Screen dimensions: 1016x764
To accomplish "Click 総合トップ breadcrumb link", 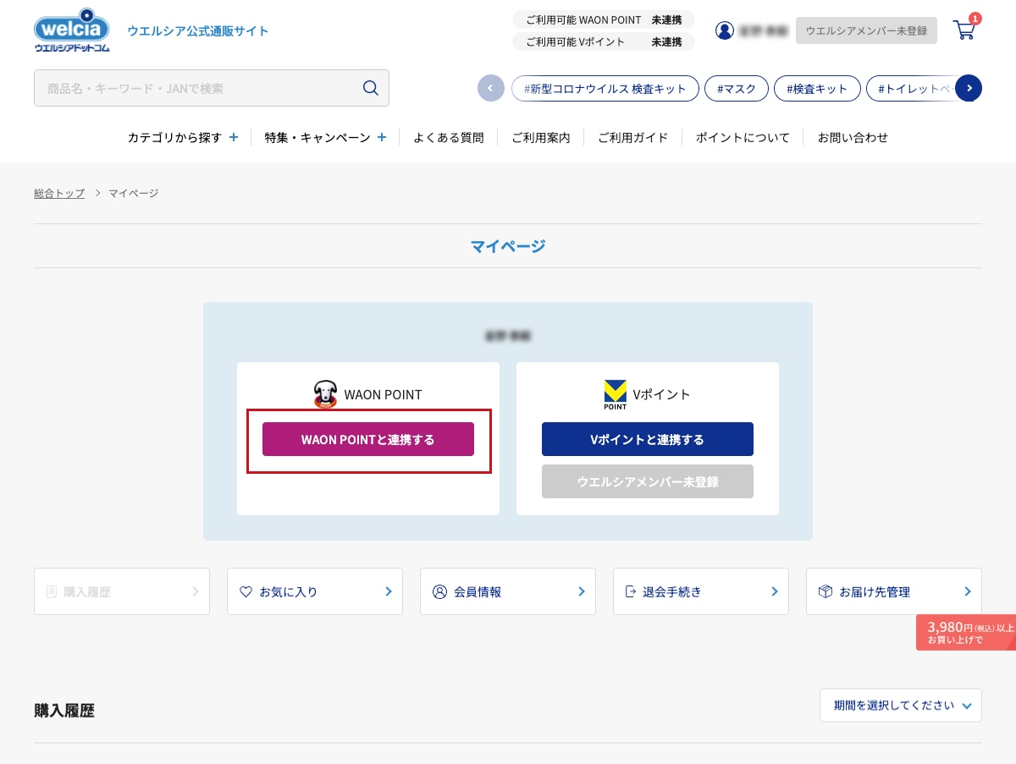I will point(59,193).
